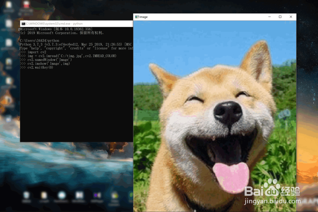Click the 'cv2.waitKey(0)' command line
The height and width of the screenshot is (212, 318).
pyautogui.click(x=37, y=67)
